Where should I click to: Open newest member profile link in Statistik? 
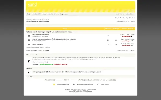click(99, 72)
